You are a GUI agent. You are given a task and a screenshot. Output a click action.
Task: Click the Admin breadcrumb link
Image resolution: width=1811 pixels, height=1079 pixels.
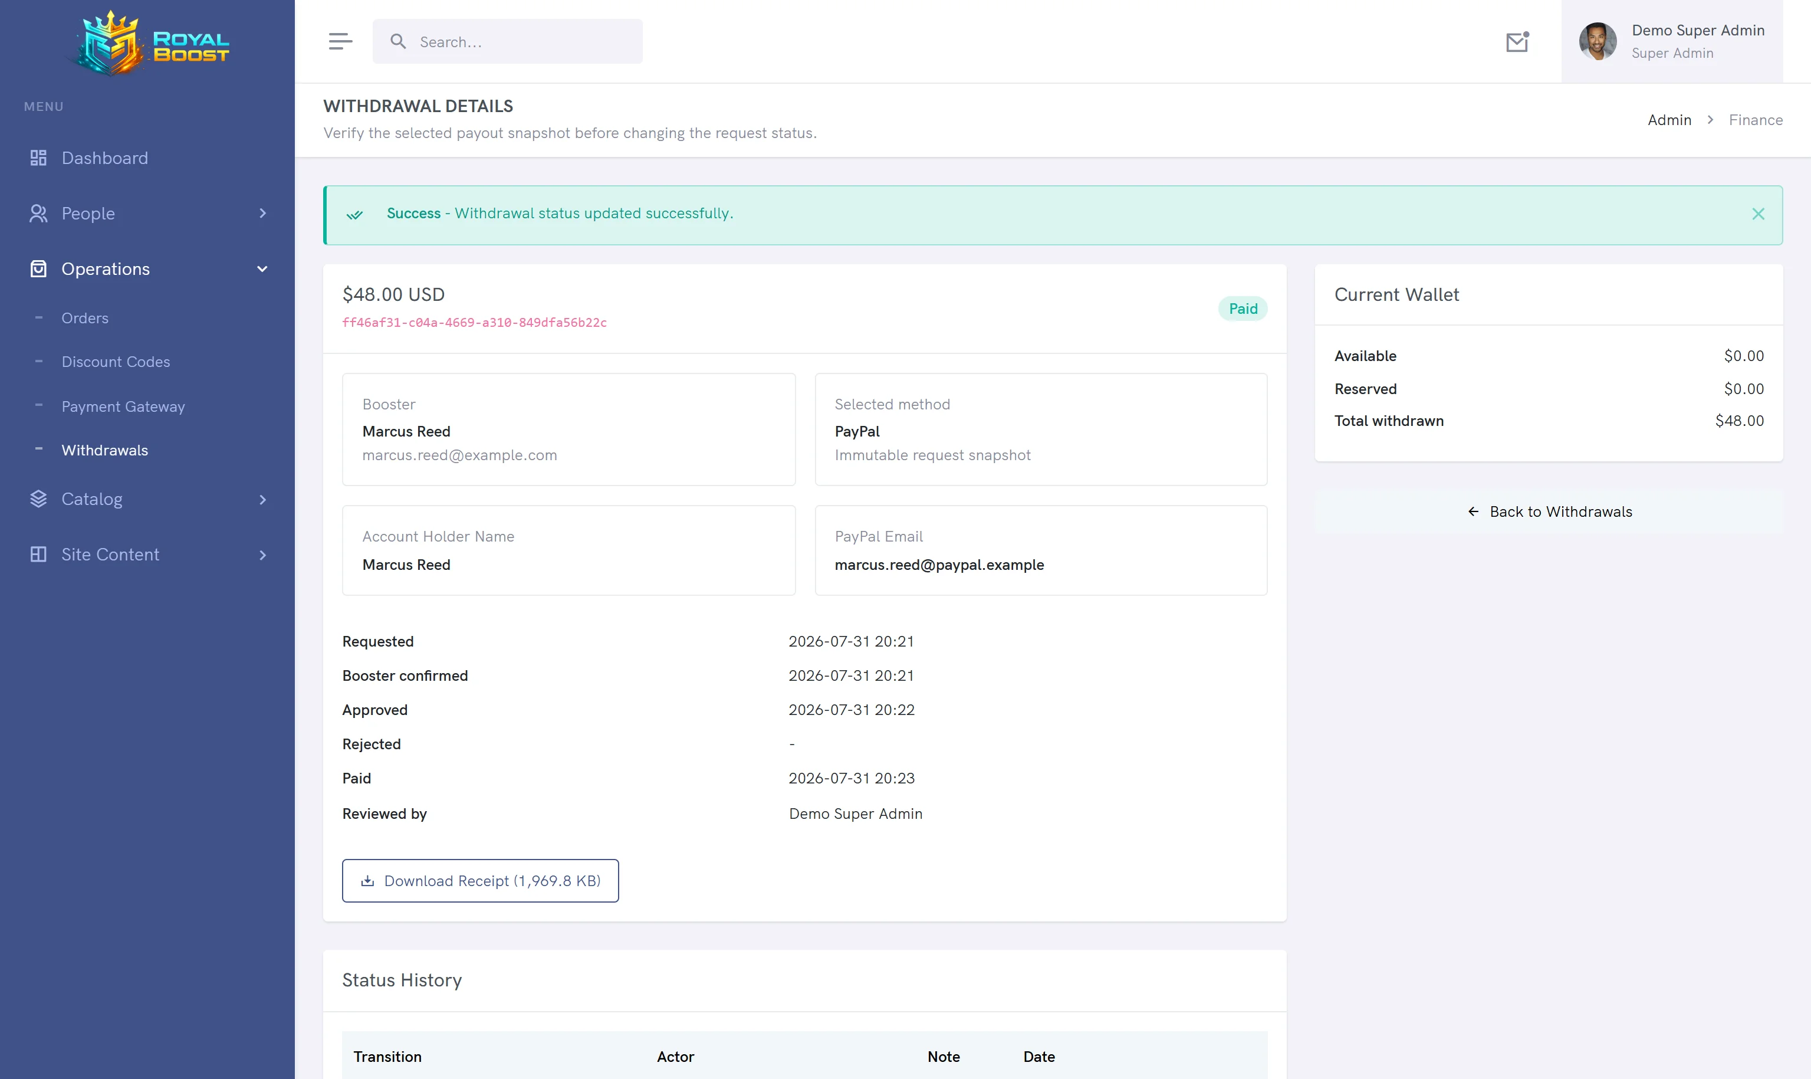click(1669, 120)
